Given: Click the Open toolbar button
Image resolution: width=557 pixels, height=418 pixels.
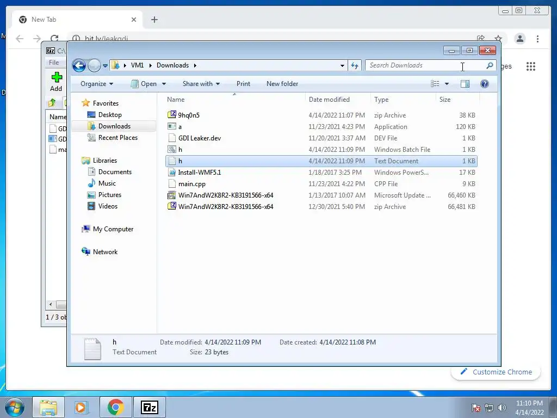Looking at the screenshot, I should coord(144,84).
